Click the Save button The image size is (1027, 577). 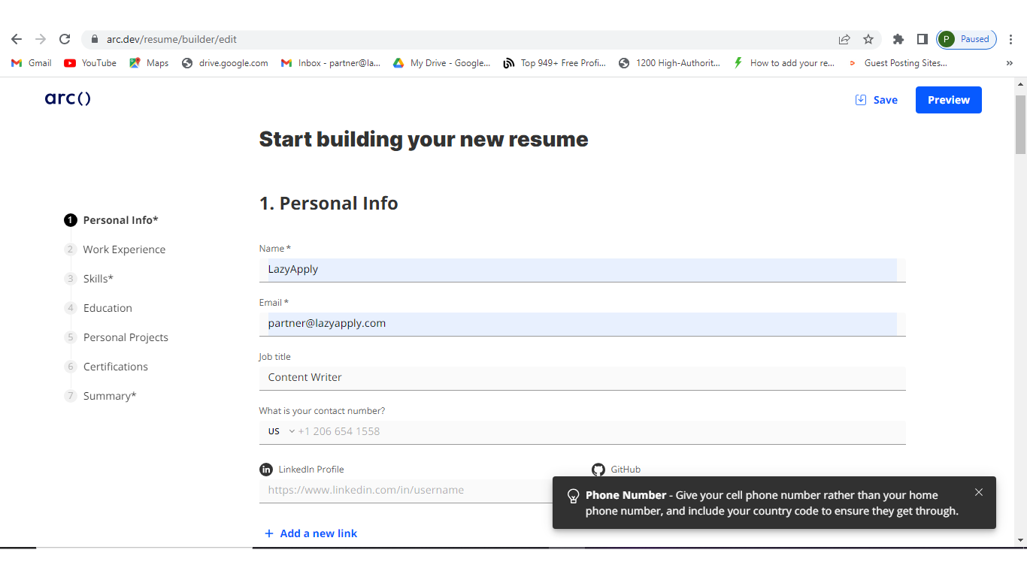click(x=877, y=100)
